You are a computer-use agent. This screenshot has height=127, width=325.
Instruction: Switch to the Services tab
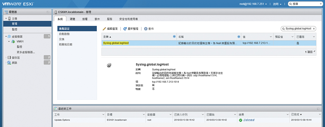110,19
